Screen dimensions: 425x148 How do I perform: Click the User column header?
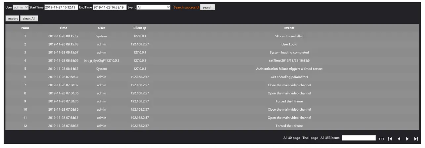[102, 28]
